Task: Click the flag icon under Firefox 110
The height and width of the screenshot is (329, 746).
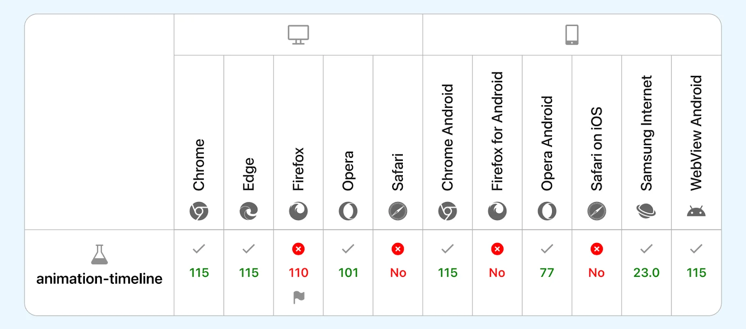Action: (298, 297)
